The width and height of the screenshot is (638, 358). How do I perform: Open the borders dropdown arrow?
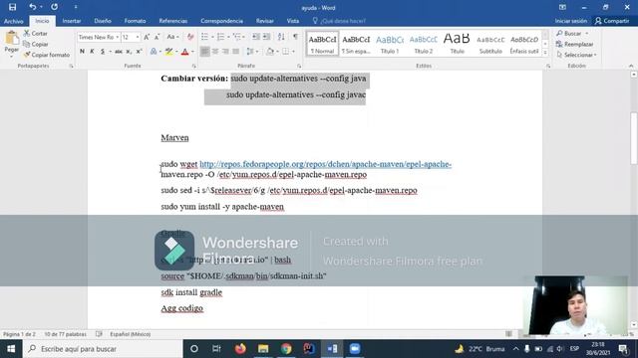click(x=293, y=52)
